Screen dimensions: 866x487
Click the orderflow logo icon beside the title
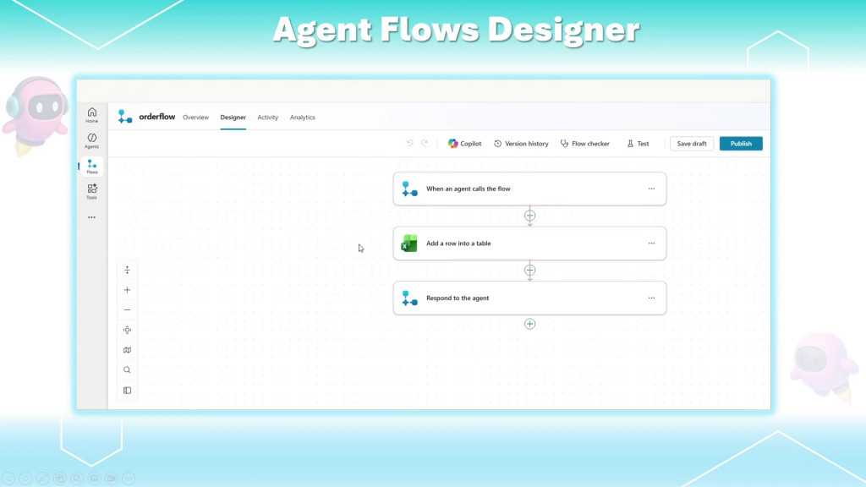[x=125, y=117]
